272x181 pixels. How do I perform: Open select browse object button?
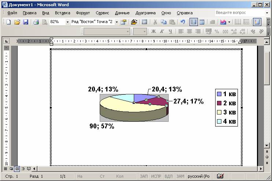(267, 157)
